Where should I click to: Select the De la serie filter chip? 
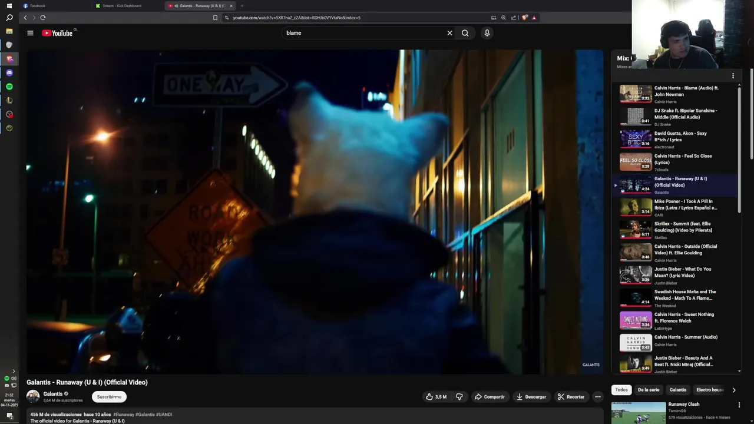coord(649,390)
